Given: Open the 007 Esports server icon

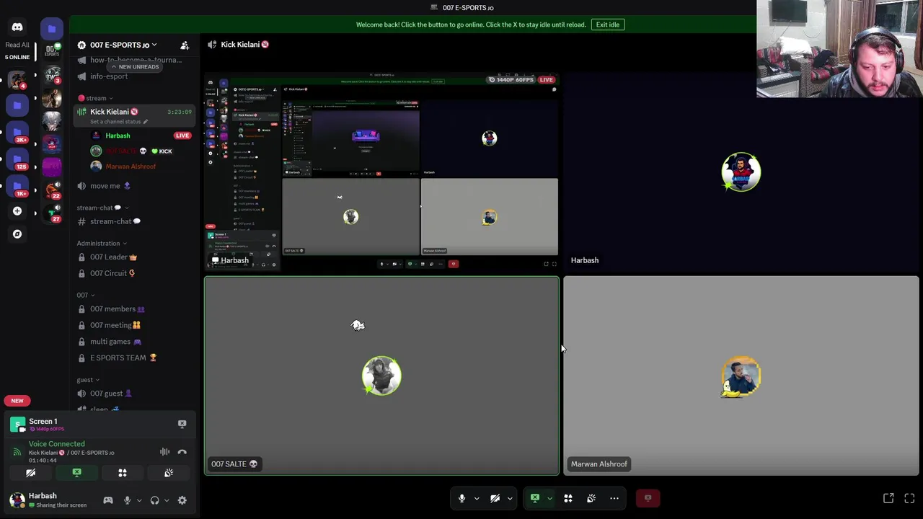Looking at the screenshot, I should pos(52,50).
